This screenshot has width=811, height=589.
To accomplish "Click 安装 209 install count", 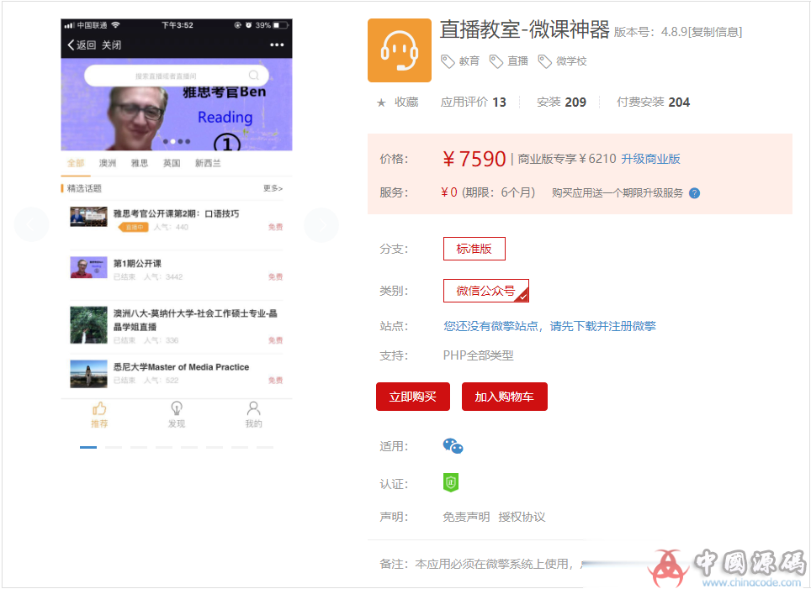I will 561,103.
